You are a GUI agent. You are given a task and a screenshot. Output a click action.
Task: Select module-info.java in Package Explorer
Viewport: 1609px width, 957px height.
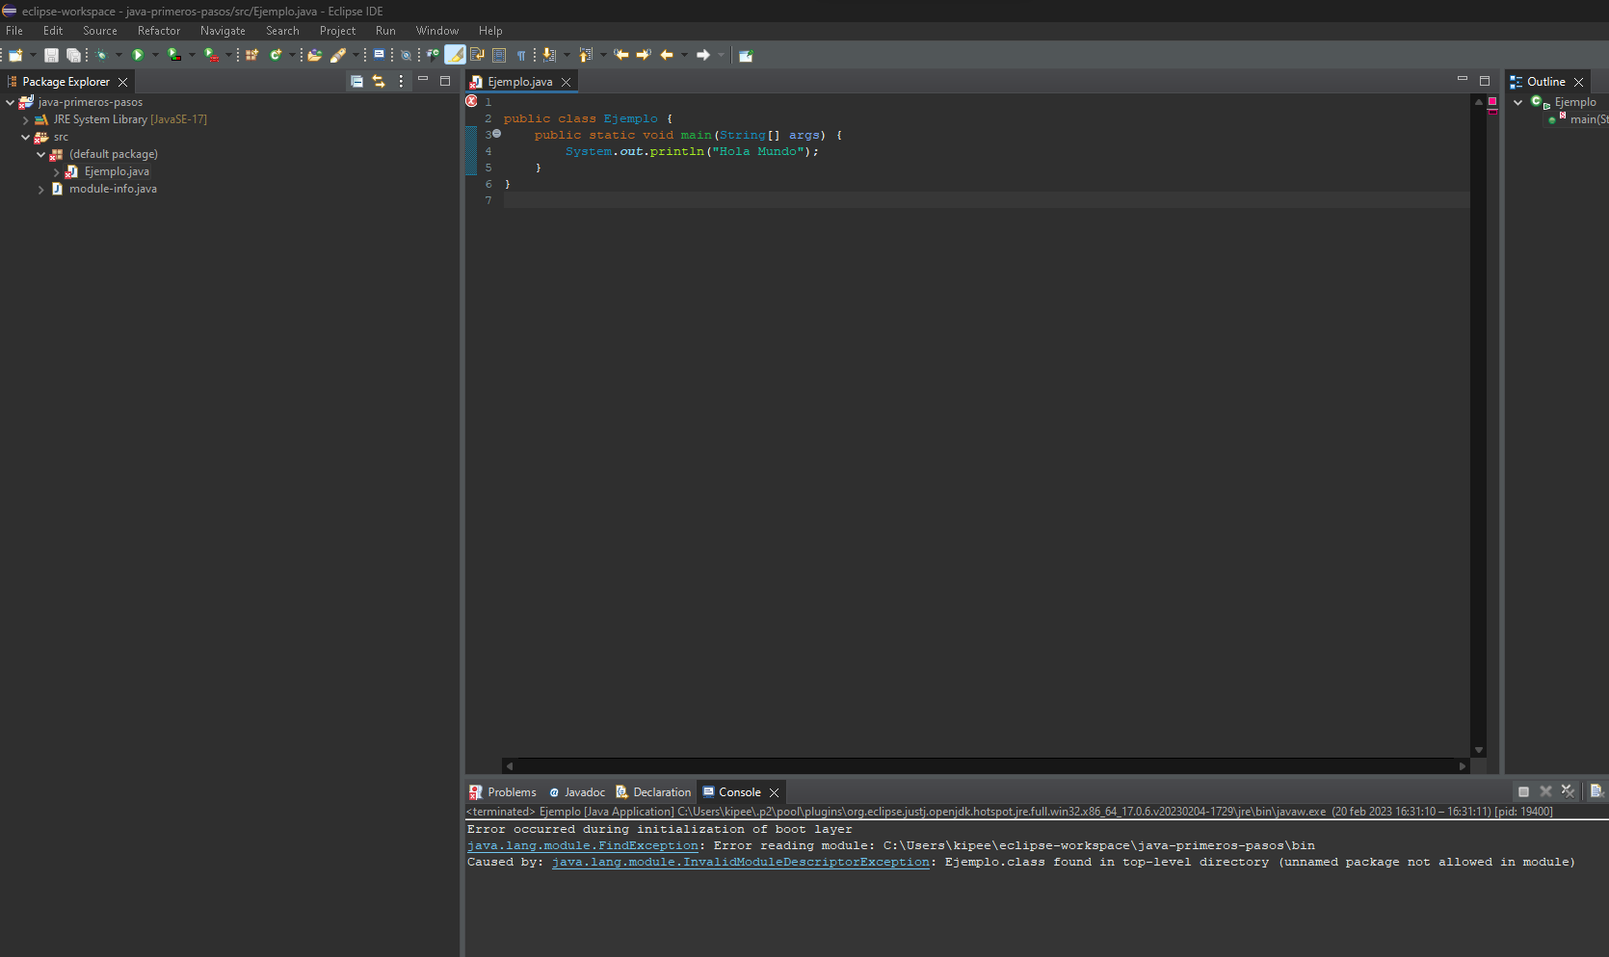(113, 189)
